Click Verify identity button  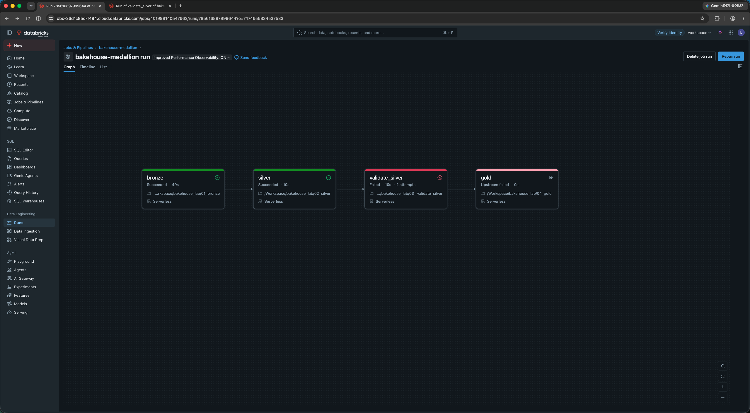pyautogui.click(x=669, y=33)
